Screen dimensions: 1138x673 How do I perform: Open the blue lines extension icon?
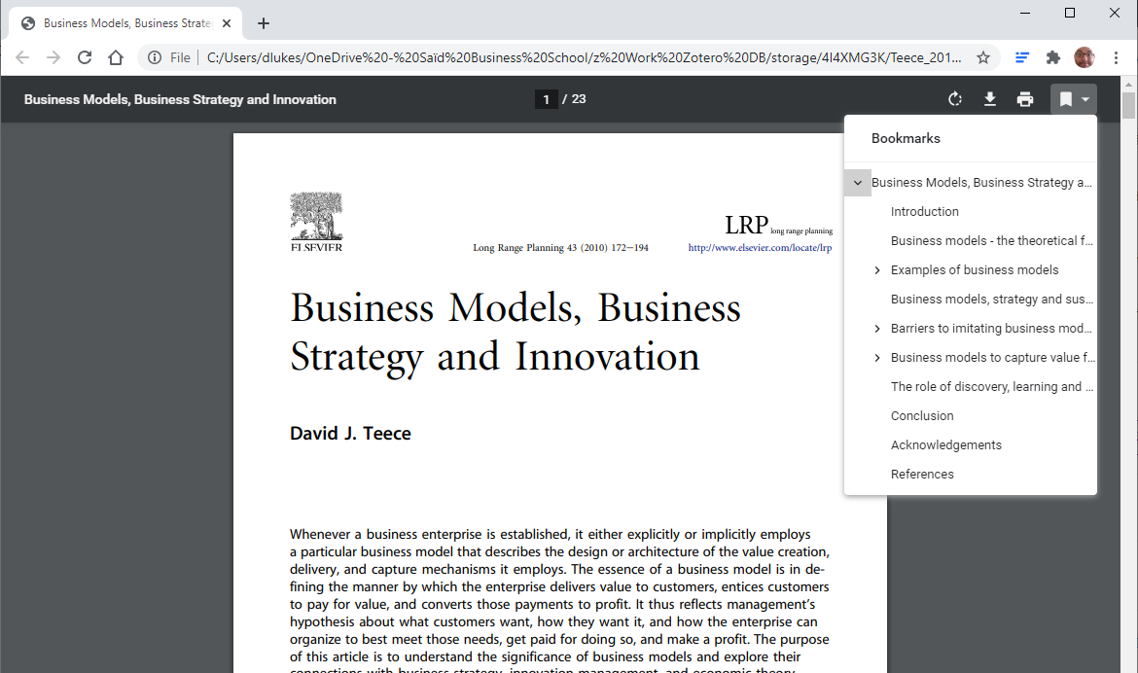click(x=1022, y=57)
